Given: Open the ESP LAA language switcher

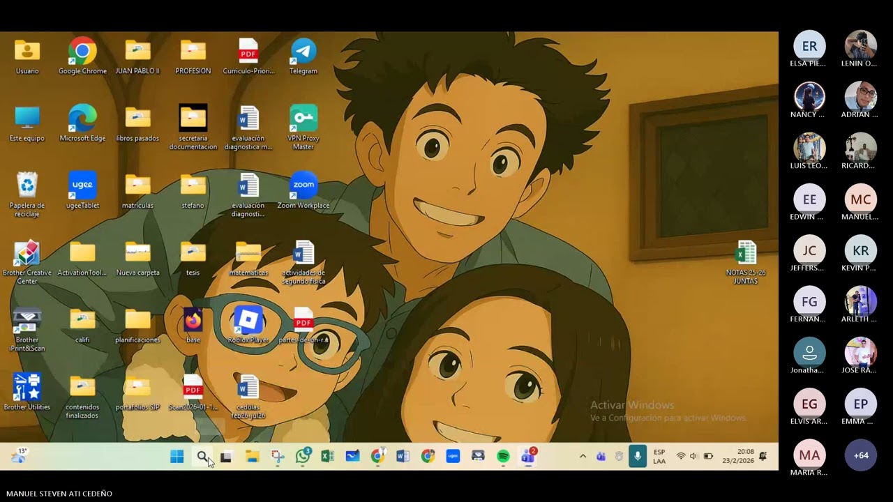Looking at the screenshot, I should [x=659, y=457].
